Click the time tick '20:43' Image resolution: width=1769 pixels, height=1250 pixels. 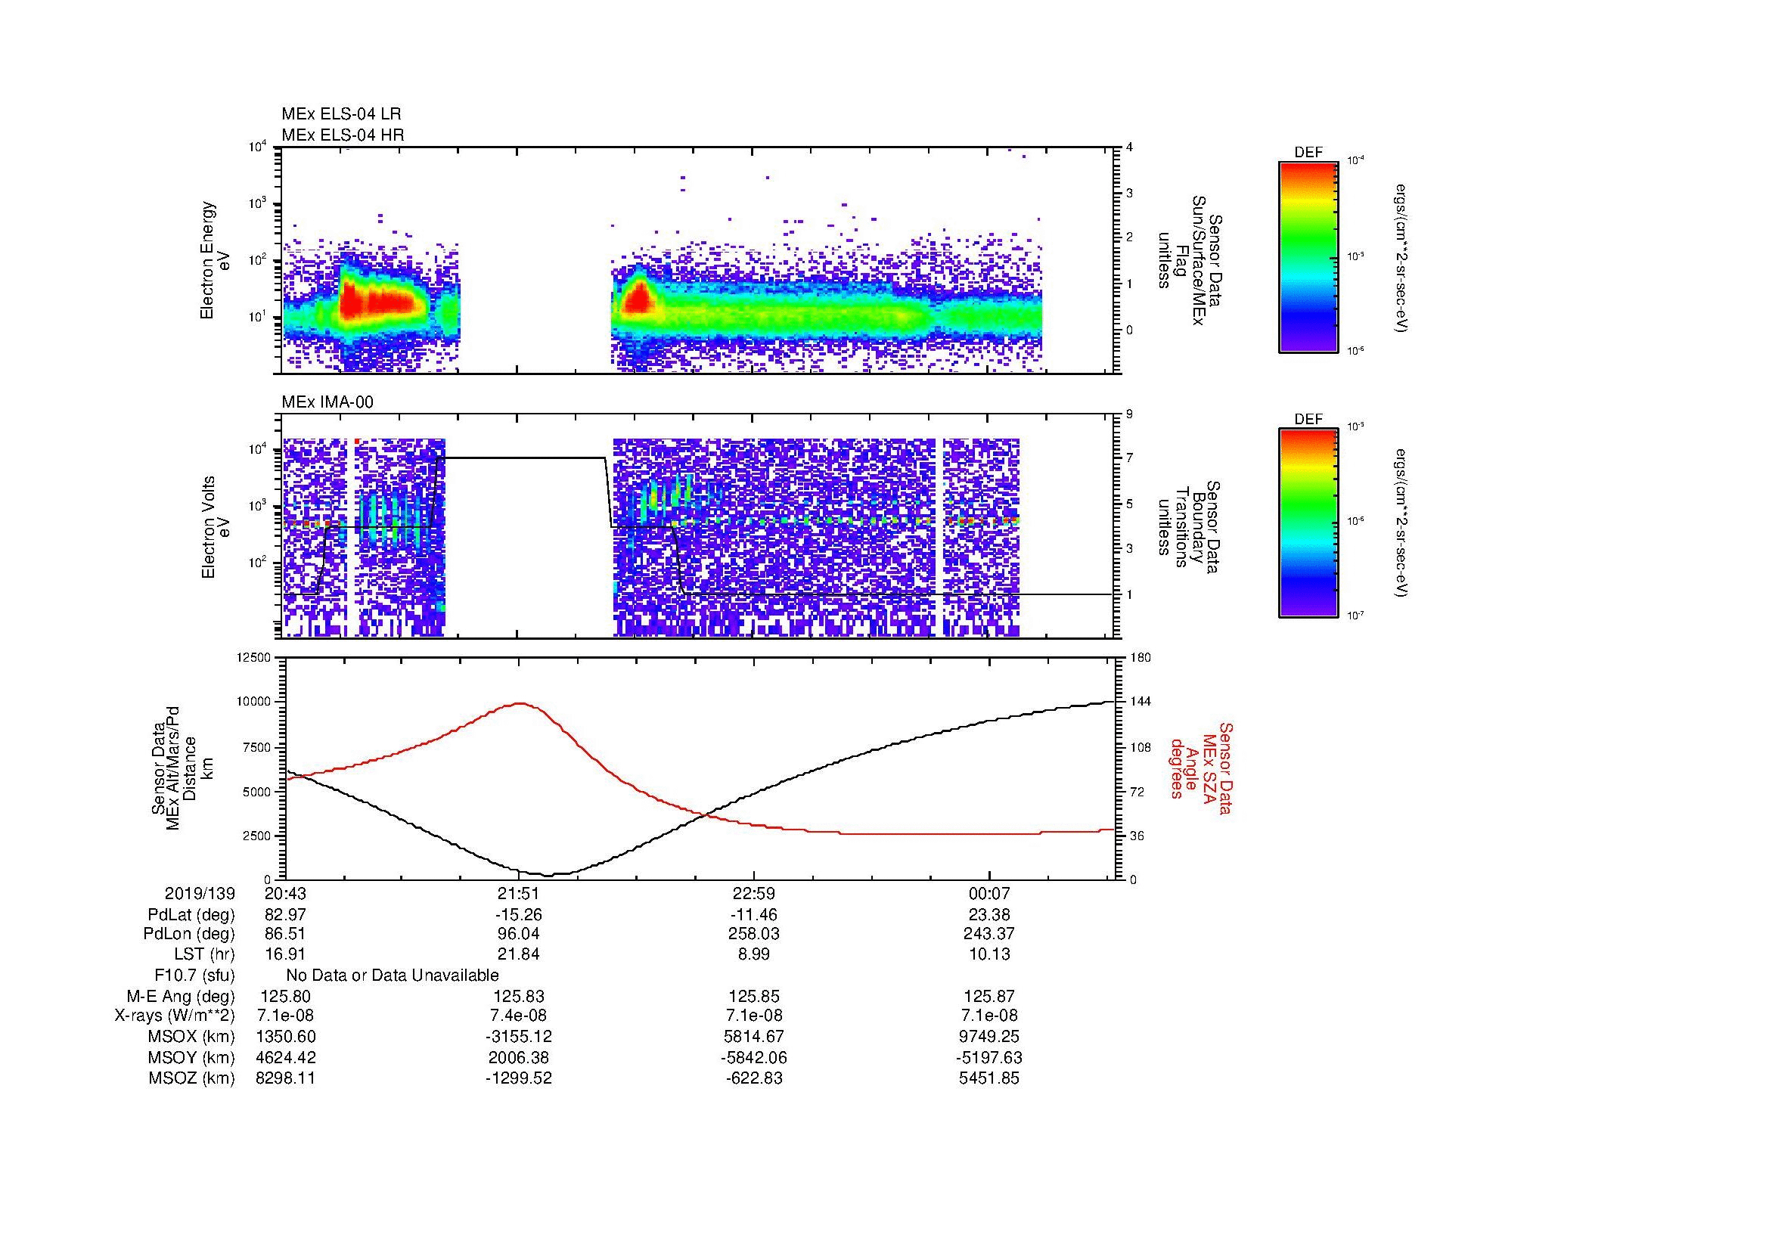[285, 894]
